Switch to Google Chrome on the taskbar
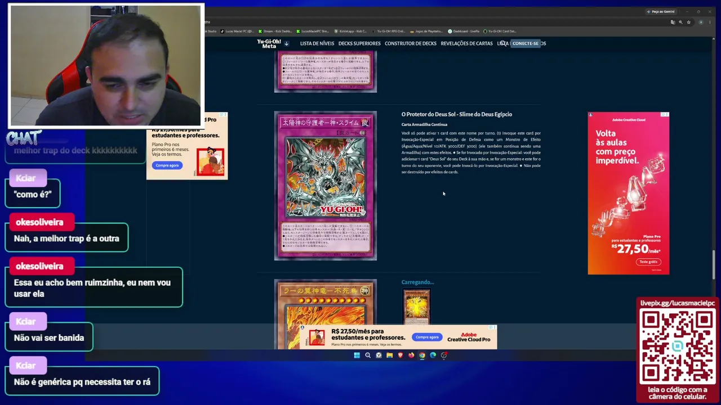 [422, 355]
